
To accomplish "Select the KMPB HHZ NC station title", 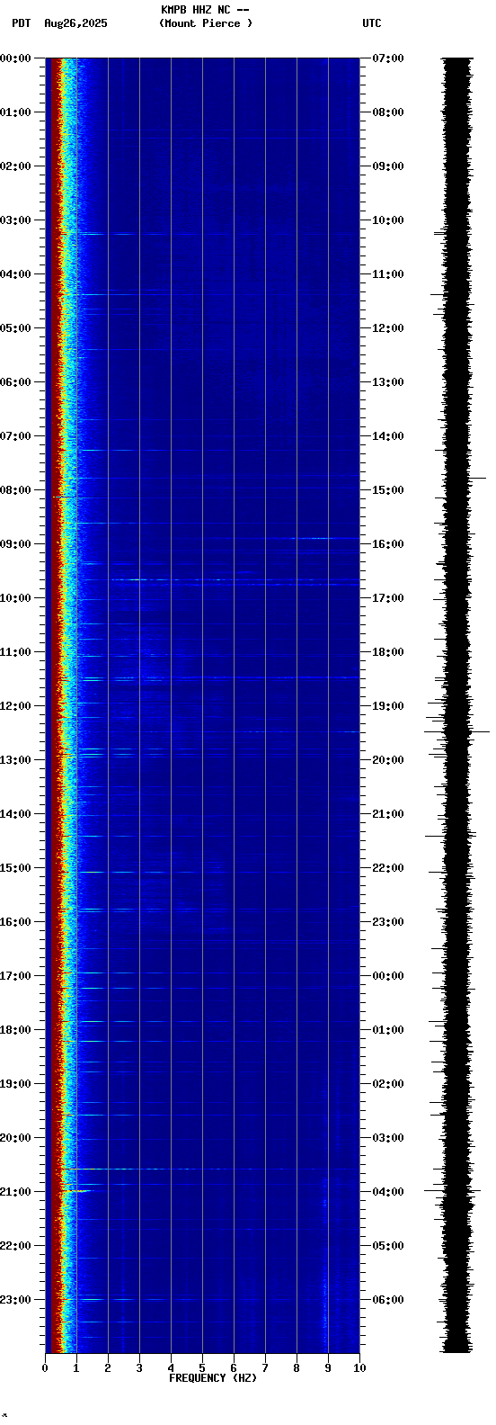I will pos(205,10).
